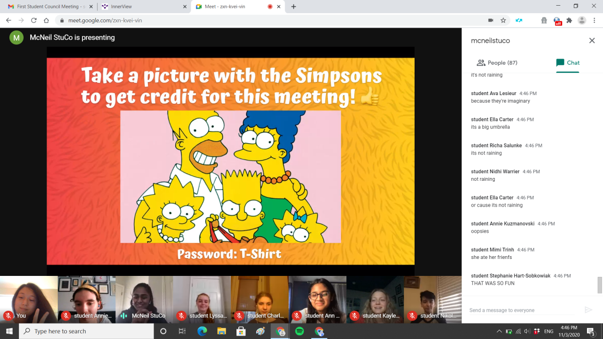Image resolution: width=603 pixels, height=339 pixels.
Task: Select student Annie's video tile
Action: pyautogui.click(x=87, y=299)
